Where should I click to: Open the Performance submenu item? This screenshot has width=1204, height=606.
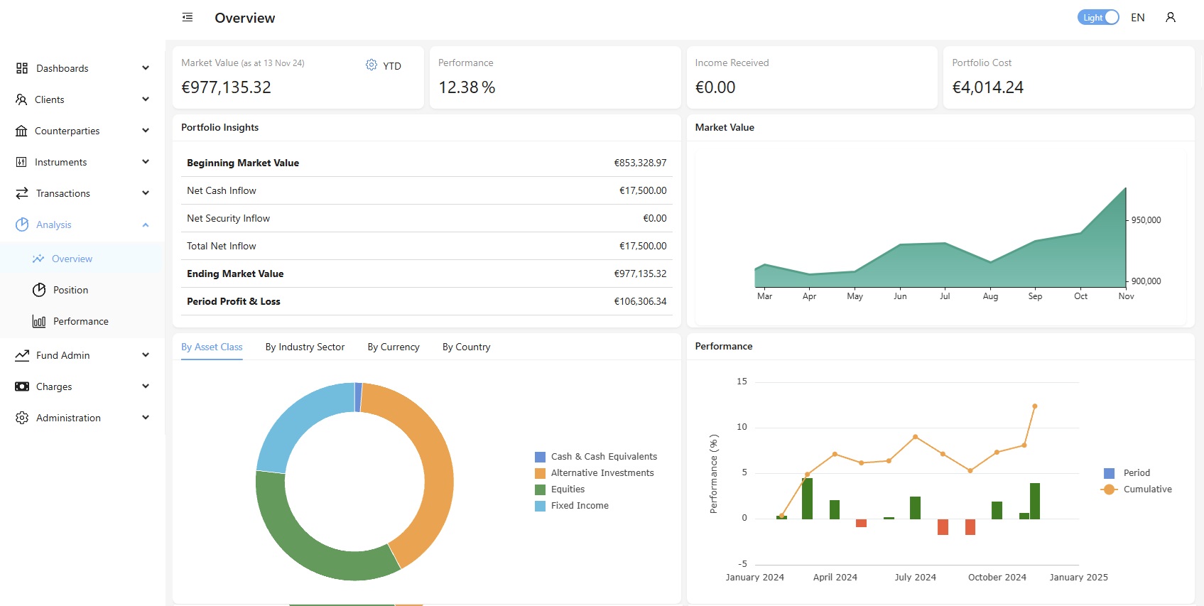click(x=82, y=321)
